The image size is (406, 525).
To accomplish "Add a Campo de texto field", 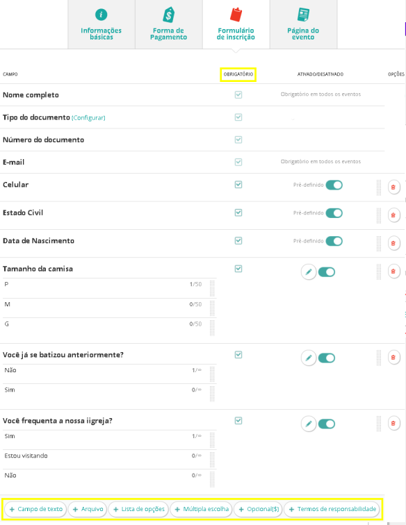I will [36, 509].
